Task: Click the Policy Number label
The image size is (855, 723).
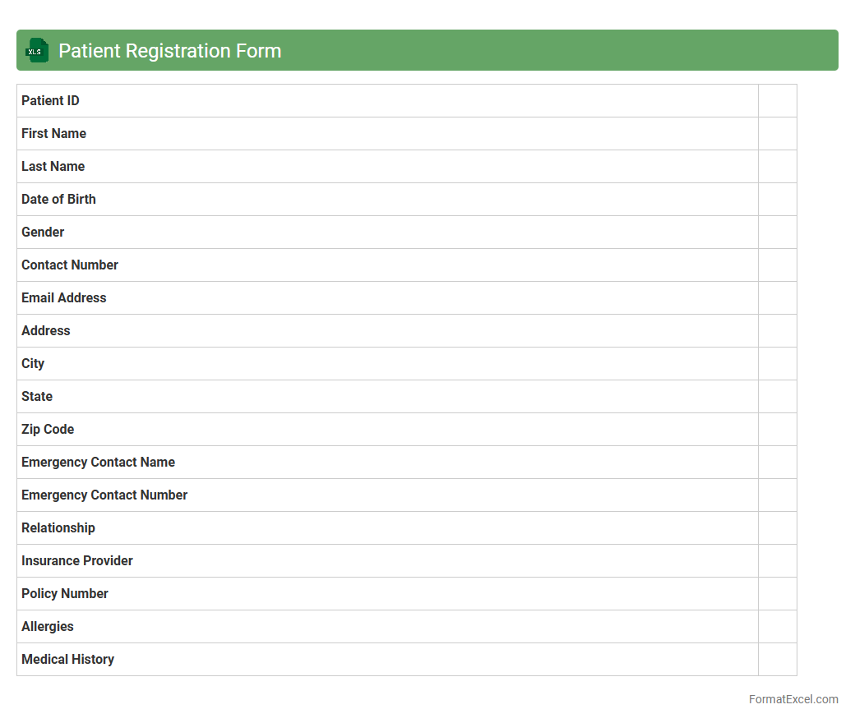Action: coord(65,594)
